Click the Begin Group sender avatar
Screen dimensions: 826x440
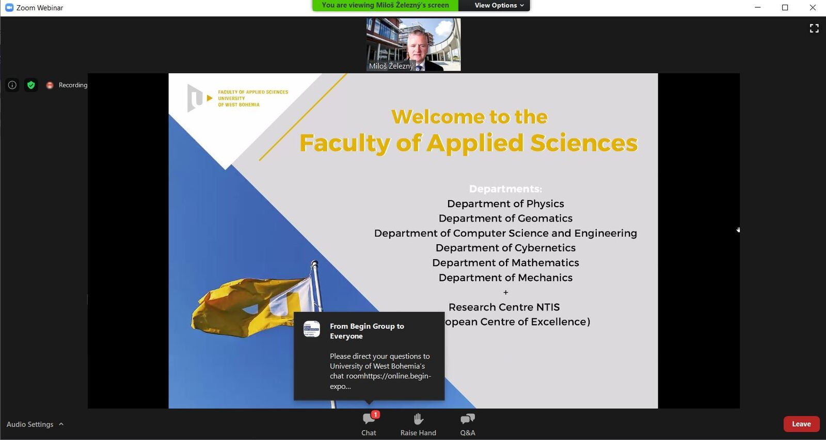point(311,329)
